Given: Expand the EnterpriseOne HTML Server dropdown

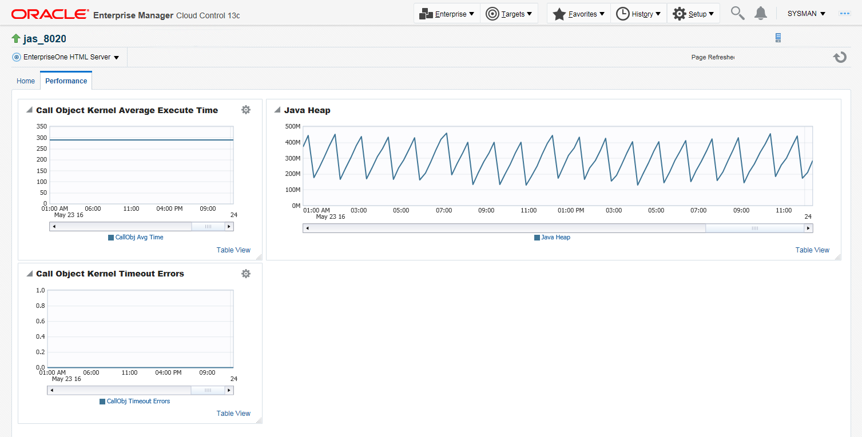Looking at the screenshot, I should pyautogui.click(x=66, y=57).
